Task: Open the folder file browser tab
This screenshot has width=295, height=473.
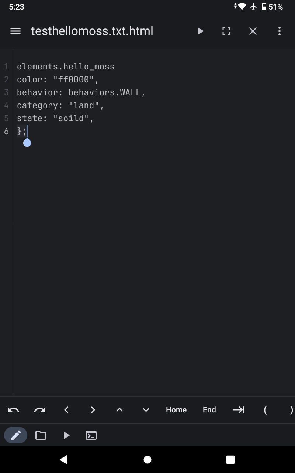Action: pyautogui.click(x=41, y=435)
